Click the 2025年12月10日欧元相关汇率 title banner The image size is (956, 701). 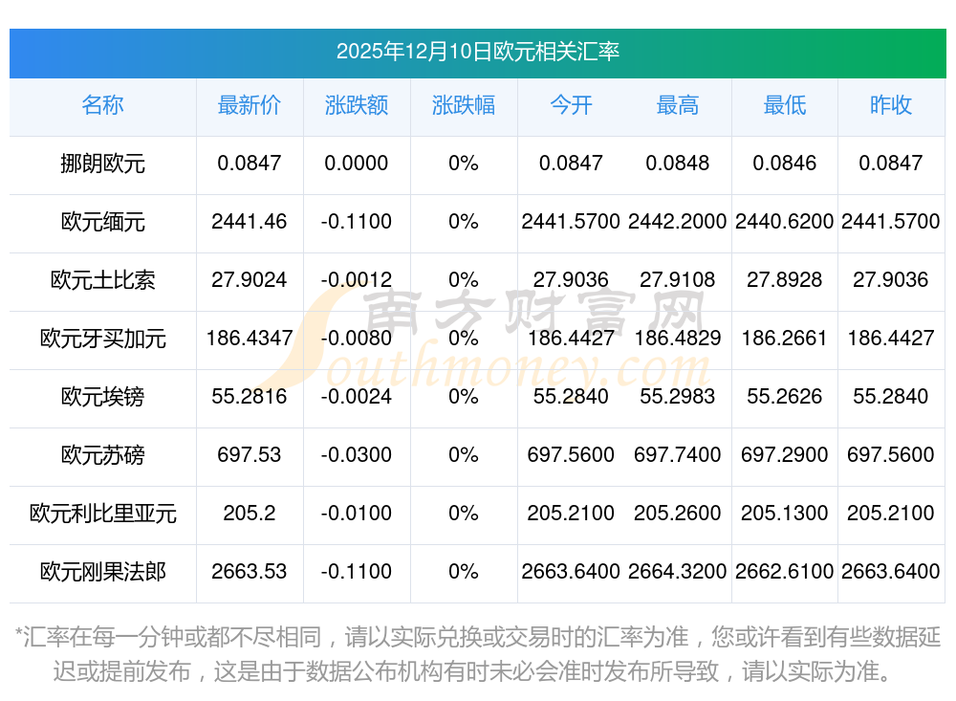[477, 52]
